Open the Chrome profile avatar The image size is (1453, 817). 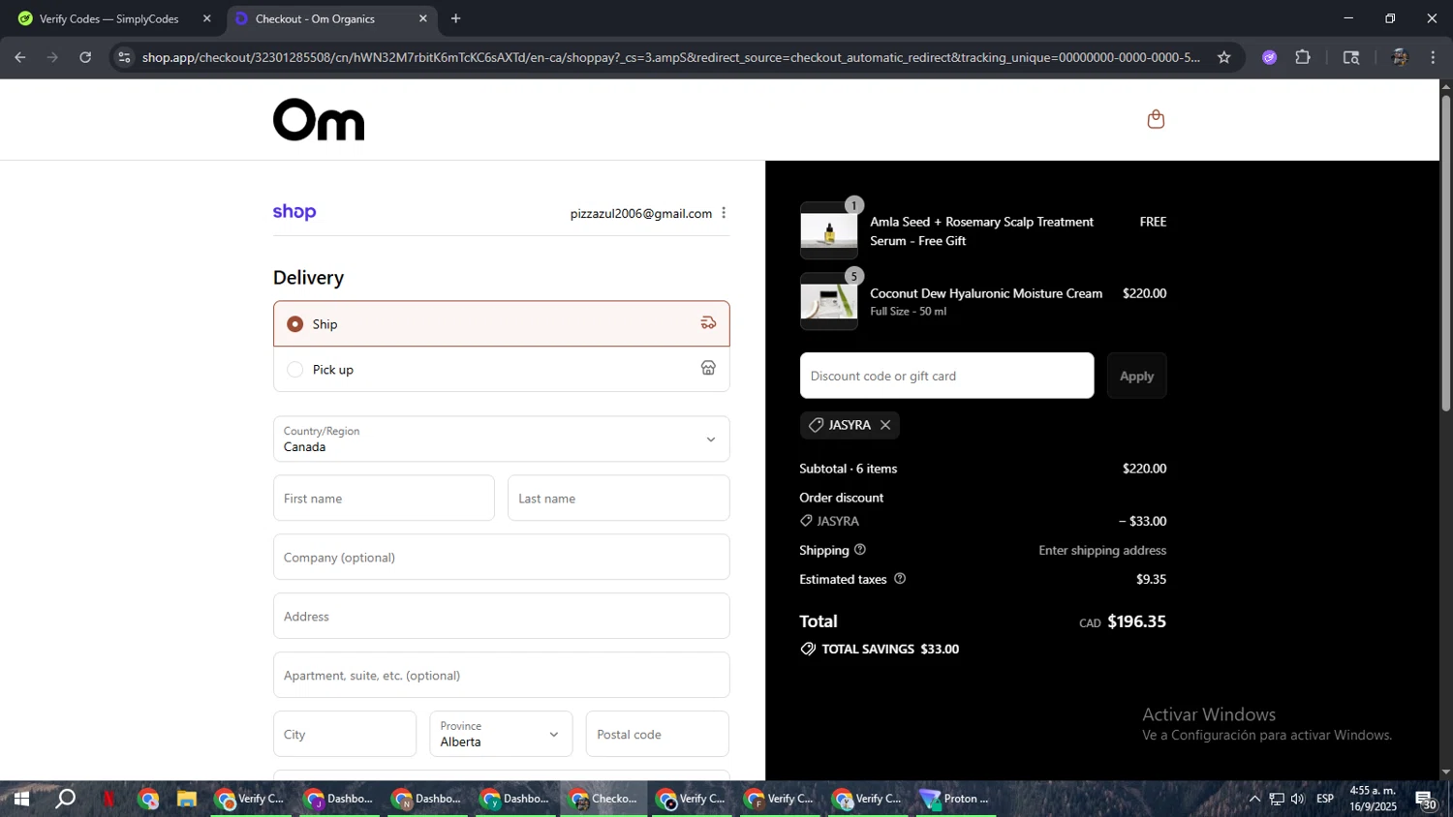(x=1399, y=57)
